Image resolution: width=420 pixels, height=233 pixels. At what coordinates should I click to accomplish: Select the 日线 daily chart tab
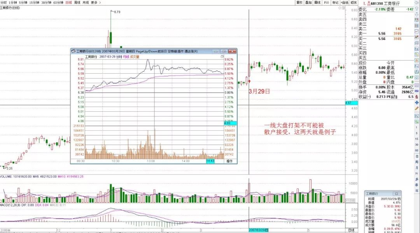tap(68, 2)
